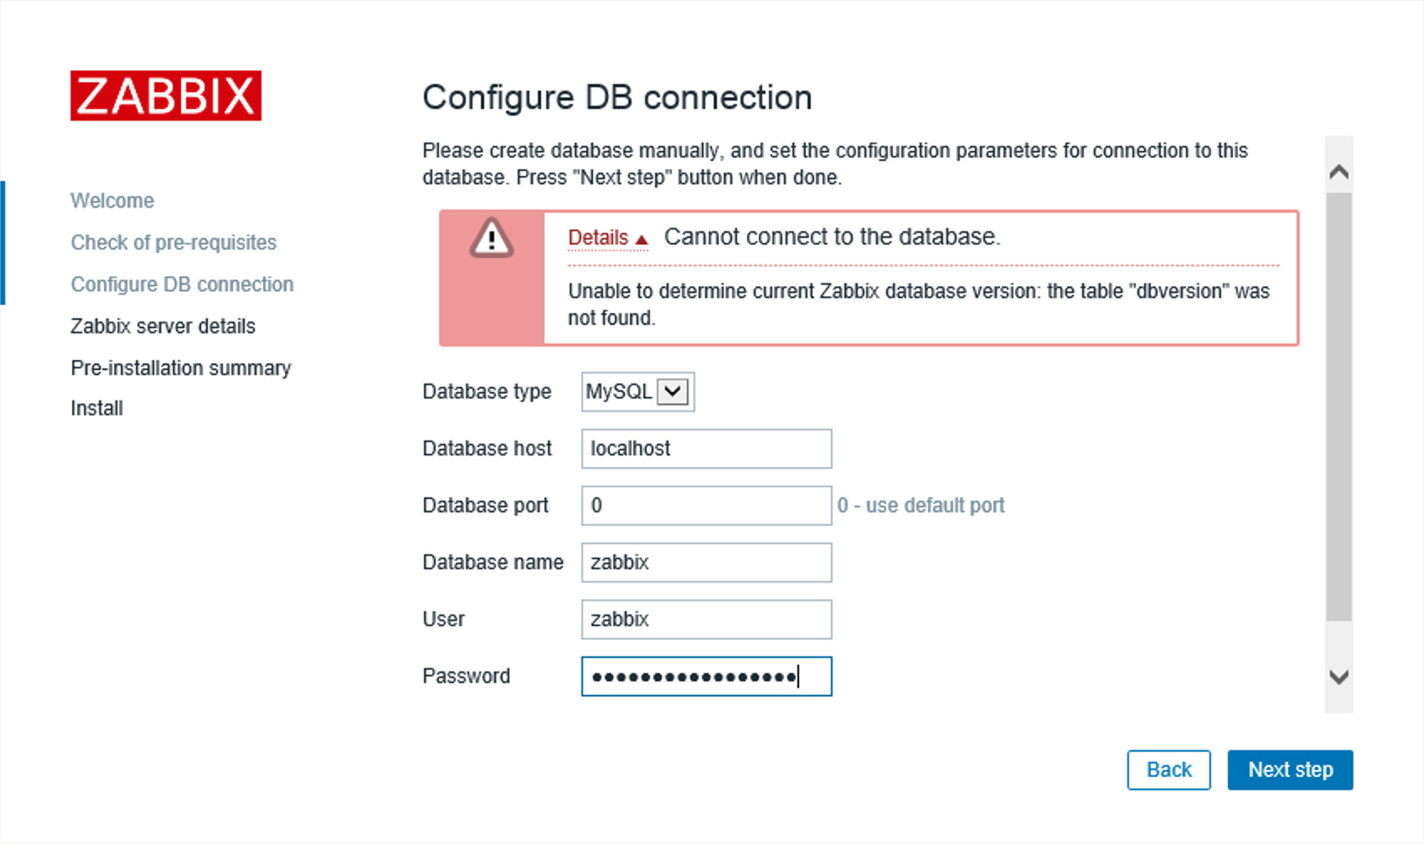Open the Check of pre-requisites step
1424x844 pixels.
coord(173,242)
